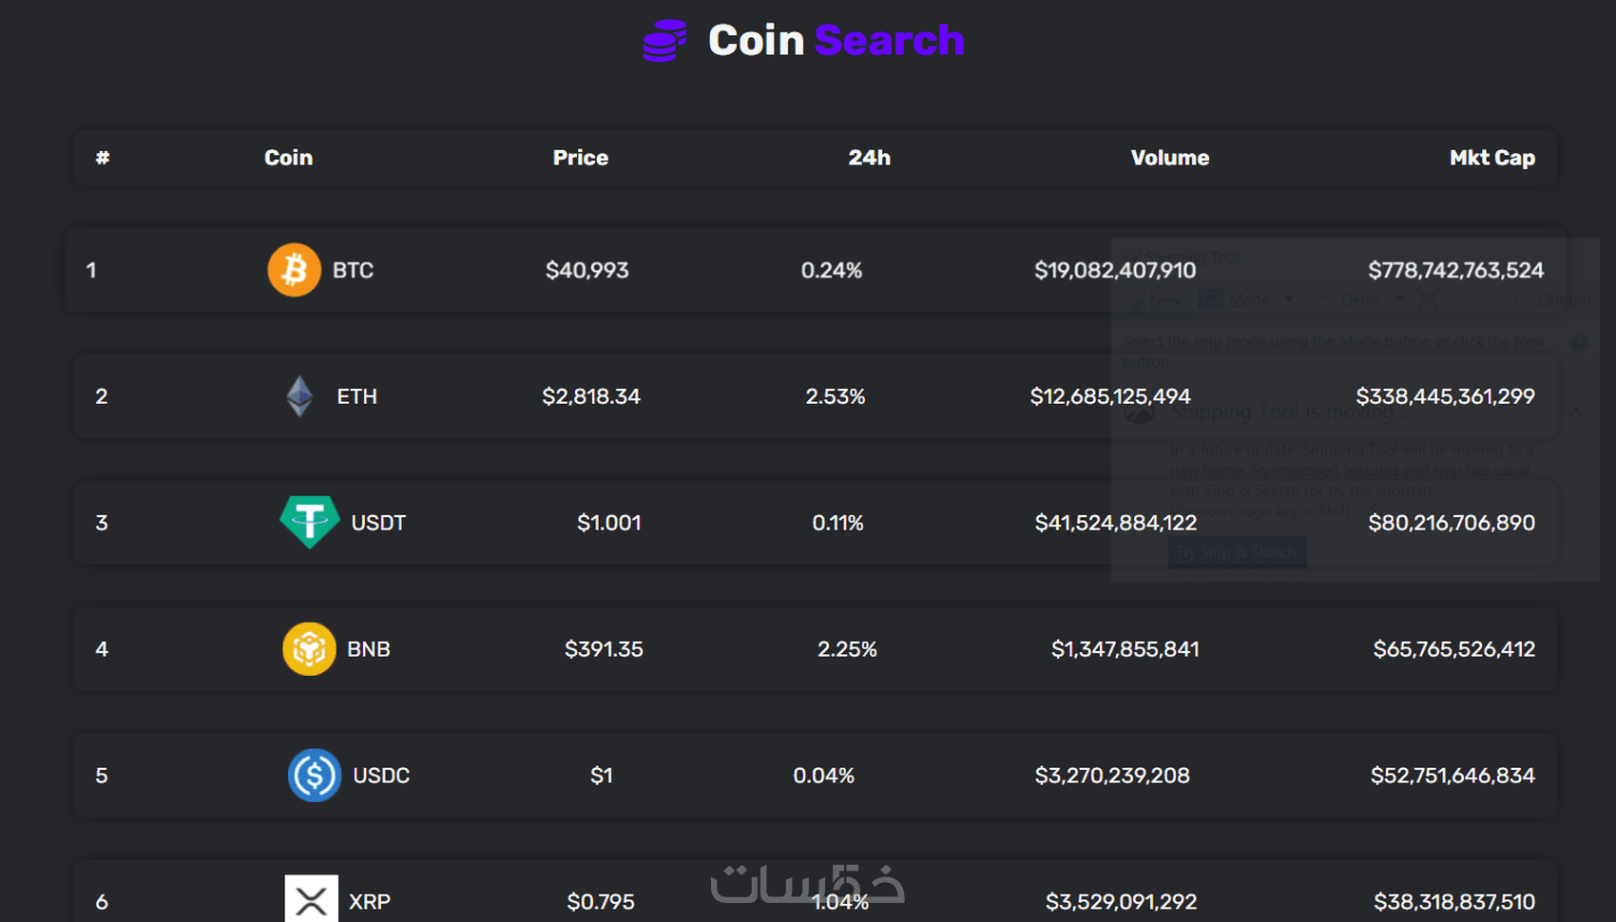Open the Snipping Tool Delay dropdown arrow
This screenshot has width=1616, height=922.
pos(1399,299)
